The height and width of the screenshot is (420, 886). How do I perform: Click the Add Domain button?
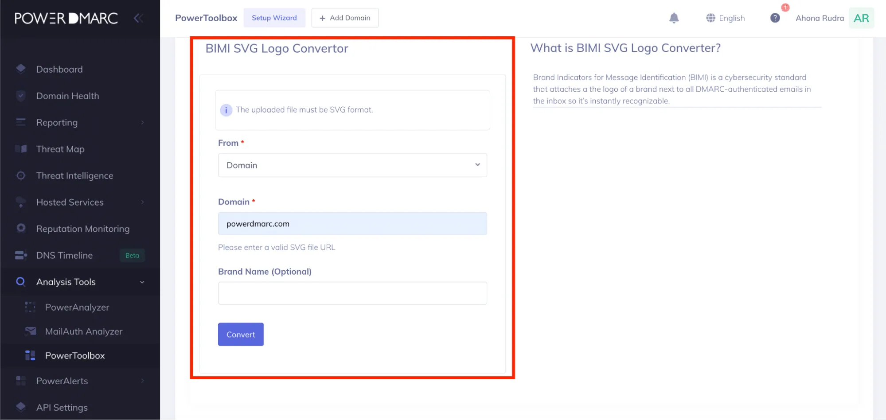(345, 18)
